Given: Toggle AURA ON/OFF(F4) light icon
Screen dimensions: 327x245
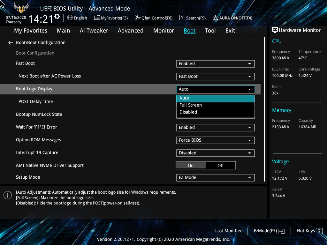Looking at the screenshot, I should (x=216, y=18).
